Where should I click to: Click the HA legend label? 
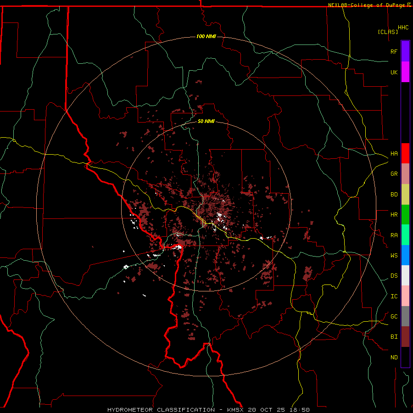coord(394,154)
